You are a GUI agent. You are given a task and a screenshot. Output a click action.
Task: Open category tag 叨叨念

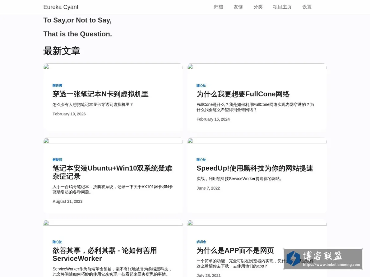201,242
